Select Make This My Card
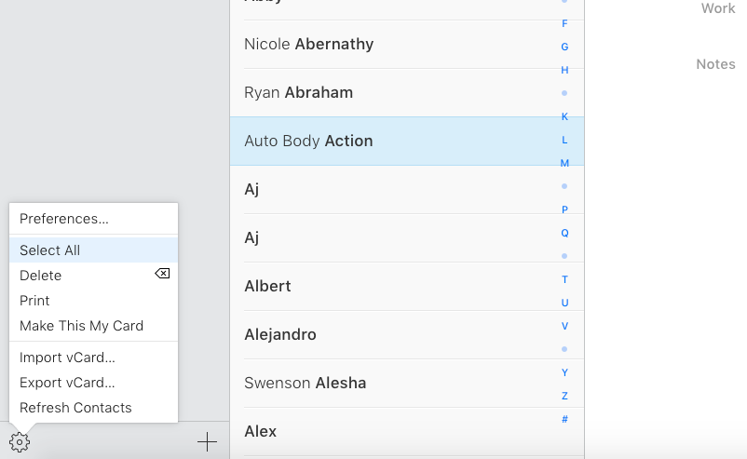 (x=82, y=326)
